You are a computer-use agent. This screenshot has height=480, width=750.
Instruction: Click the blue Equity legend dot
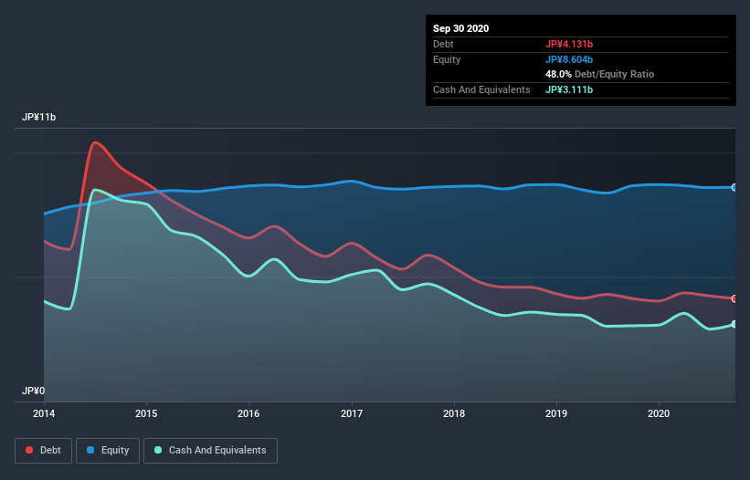click(x=90, y=450)
